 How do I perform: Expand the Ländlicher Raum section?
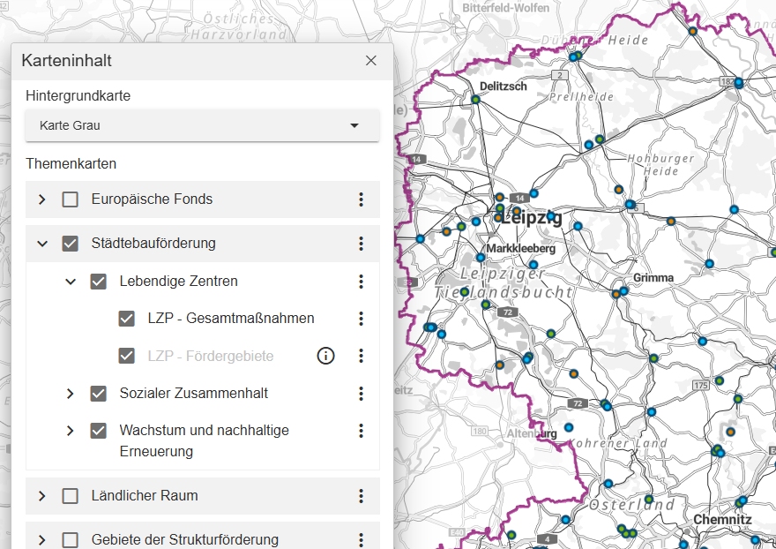point(41,496)
